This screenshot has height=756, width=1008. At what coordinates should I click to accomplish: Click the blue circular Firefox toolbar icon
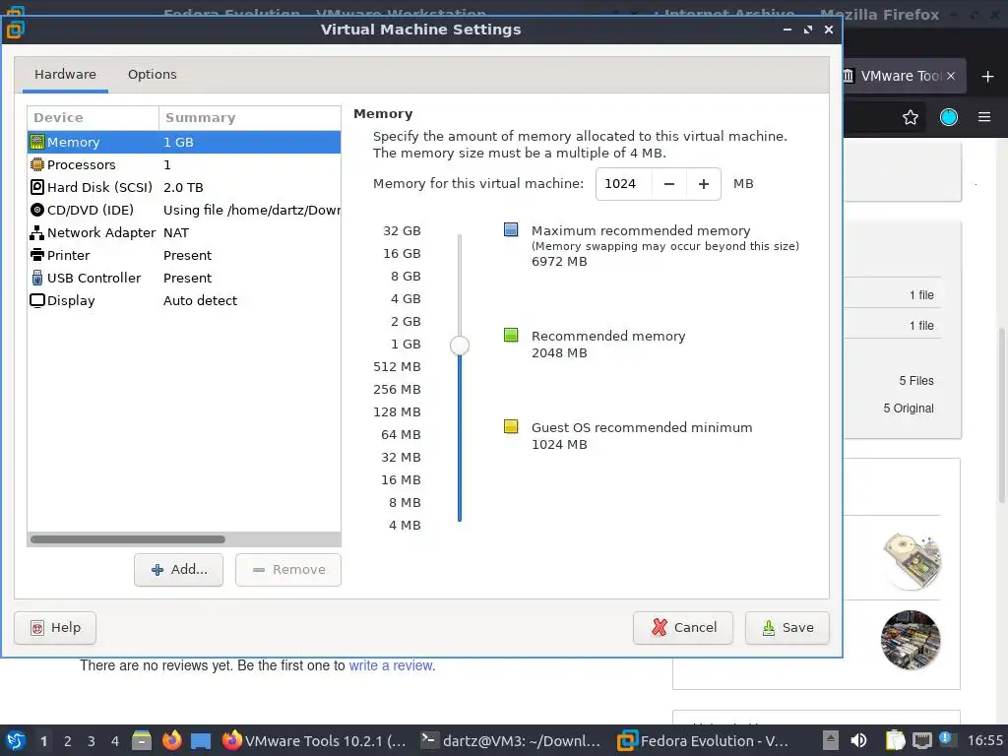coord(949,117)
